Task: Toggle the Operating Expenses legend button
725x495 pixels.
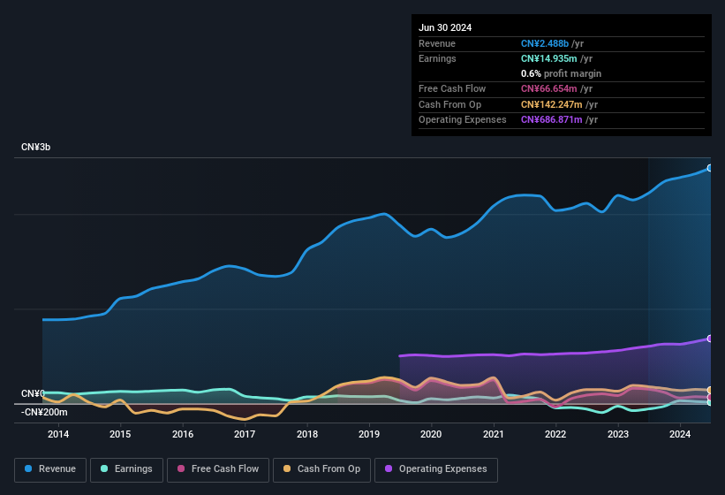Action: tap(436, 469)
